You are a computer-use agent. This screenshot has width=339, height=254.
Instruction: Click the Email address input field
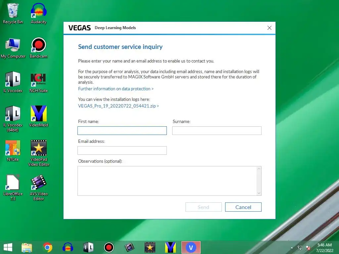click(x=122, y=150)
